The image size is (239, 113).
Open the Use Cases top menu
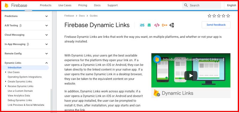point(65,5)
